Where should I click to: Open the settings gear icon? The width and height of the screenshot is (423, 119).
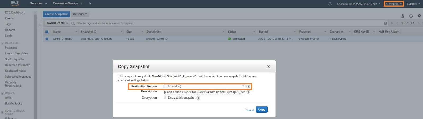[419, 16]
